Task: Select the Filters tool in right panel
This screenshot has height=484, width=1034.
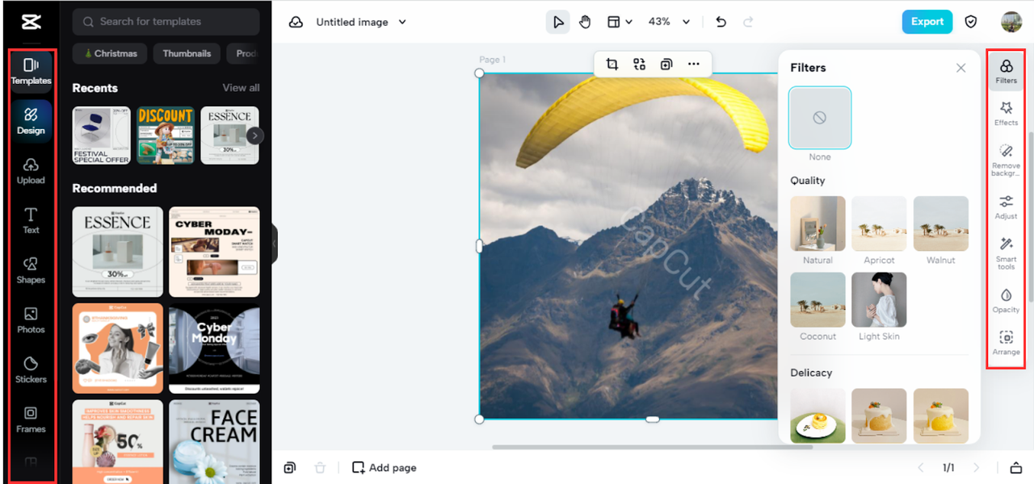Action: coord(1006,71)
